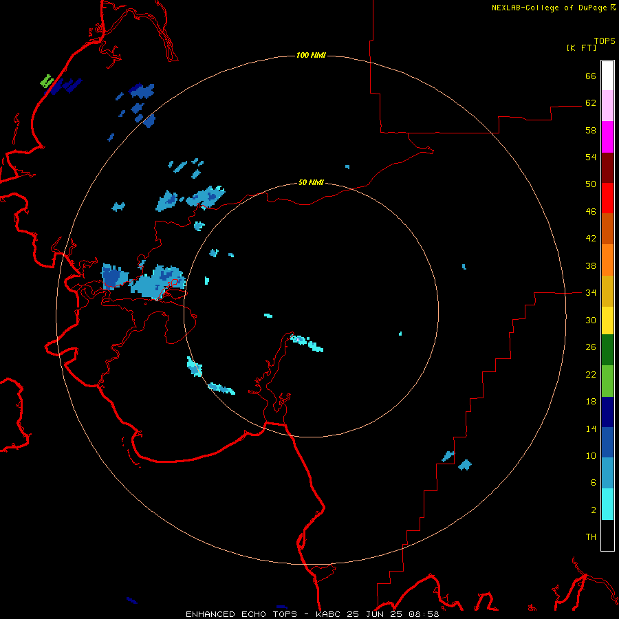Select the 54 legend value
Screen dimensions: 619x619
pos(591,157)
